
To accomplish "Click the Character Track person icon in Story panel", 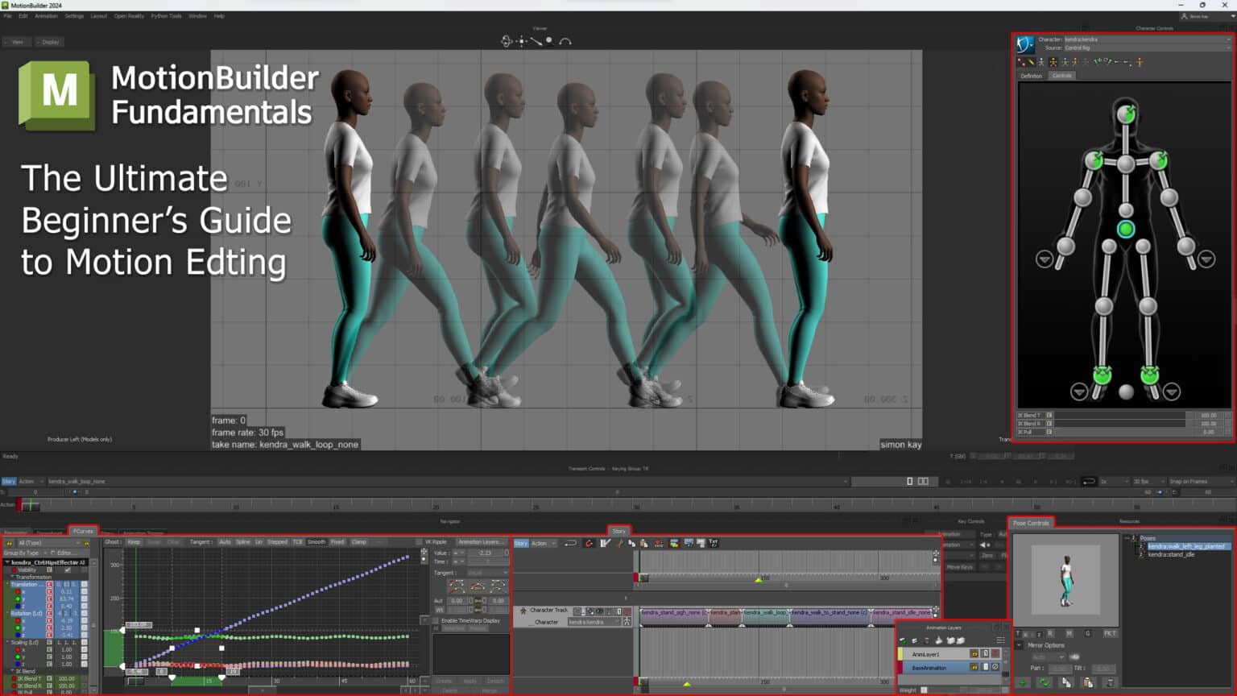I will [523, 610].
